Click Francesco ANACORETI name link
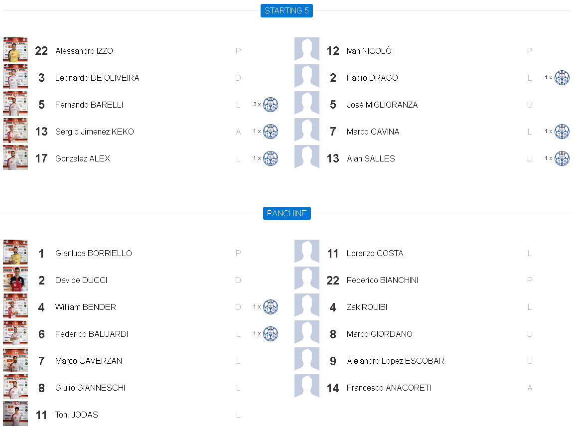This screenshot has width=575, height=434. tap(389, 388)
